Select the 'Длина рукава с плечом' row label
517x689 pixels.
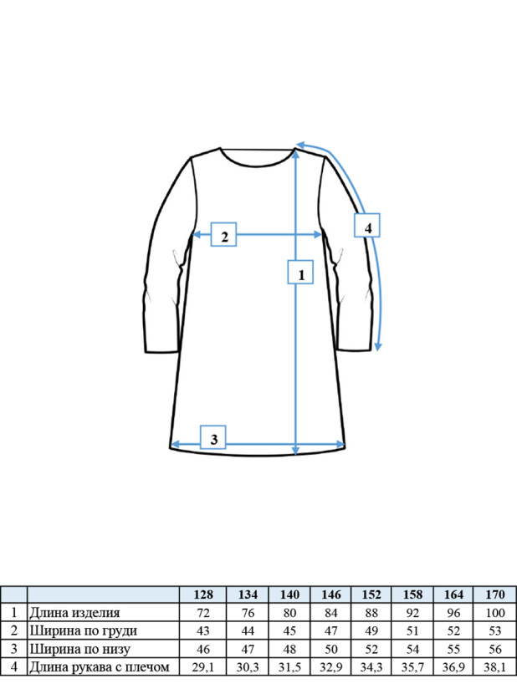click(100, 667)
